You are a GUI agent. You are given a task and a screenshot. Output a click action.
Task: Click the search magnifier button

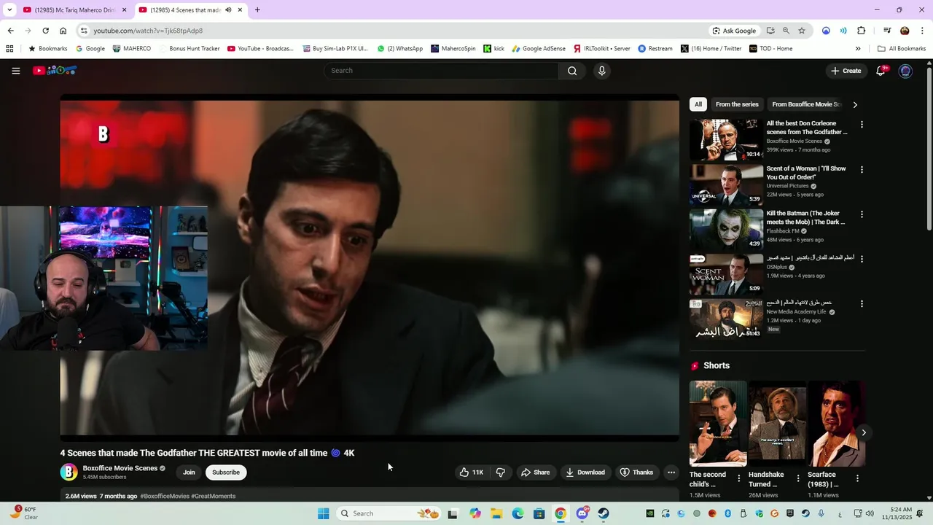pos(572,71)
